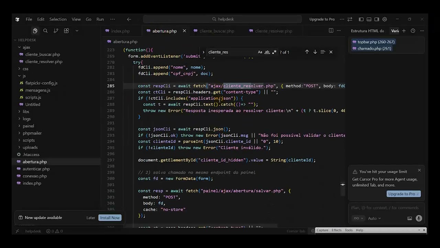440x248 pixels.
Task: Collapse the ajax folder
Action: point(26,47)
